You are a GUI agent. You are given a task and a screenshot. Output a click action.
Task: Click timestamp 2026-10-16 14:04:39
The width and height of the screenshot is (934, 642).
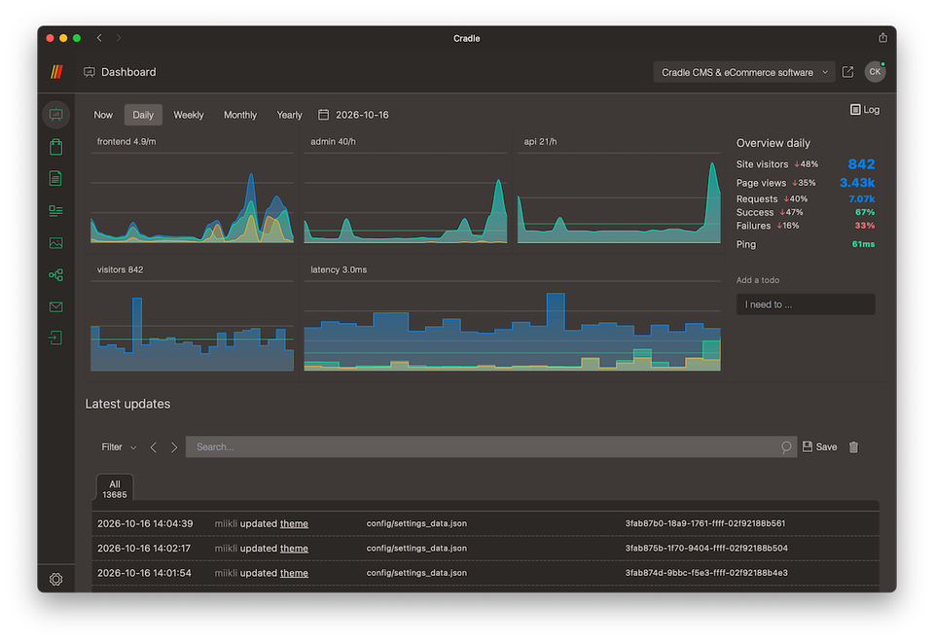(145, 523)
